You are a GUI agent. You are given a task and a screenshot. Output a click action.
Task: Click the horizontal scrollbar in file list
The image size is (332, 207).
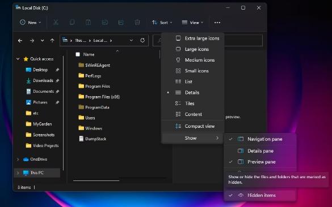[x=96, y=180]
